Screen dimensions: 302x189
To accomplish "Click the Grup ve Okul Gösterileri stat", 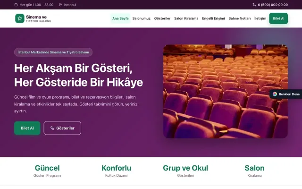I will click(x=185, y=171).
